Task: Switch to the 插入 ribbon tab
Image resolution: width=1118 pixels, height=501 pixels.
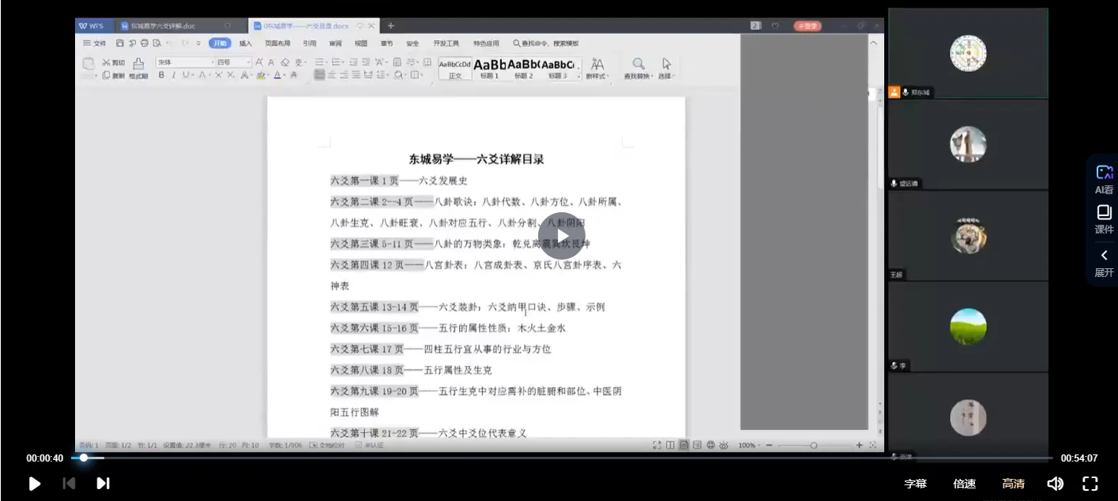Action: click(246, 43)
